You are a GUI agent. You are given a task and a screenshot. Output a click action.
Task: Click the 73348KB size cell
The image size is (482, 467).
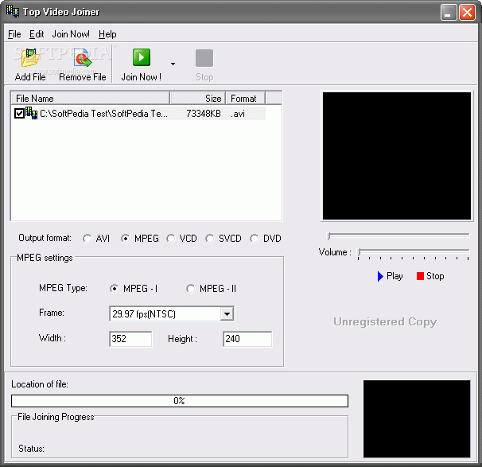[x=204, y=114]
